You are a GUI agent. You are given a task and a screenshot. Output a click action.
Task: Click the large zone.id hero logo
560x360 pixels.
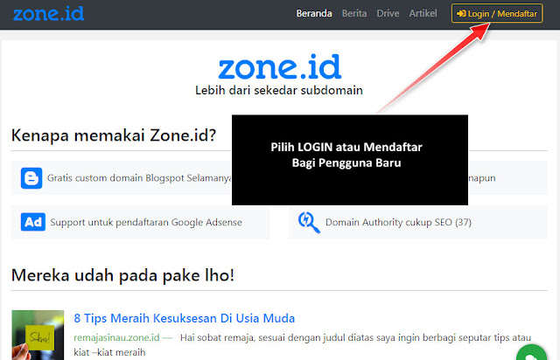pos(280,66)
